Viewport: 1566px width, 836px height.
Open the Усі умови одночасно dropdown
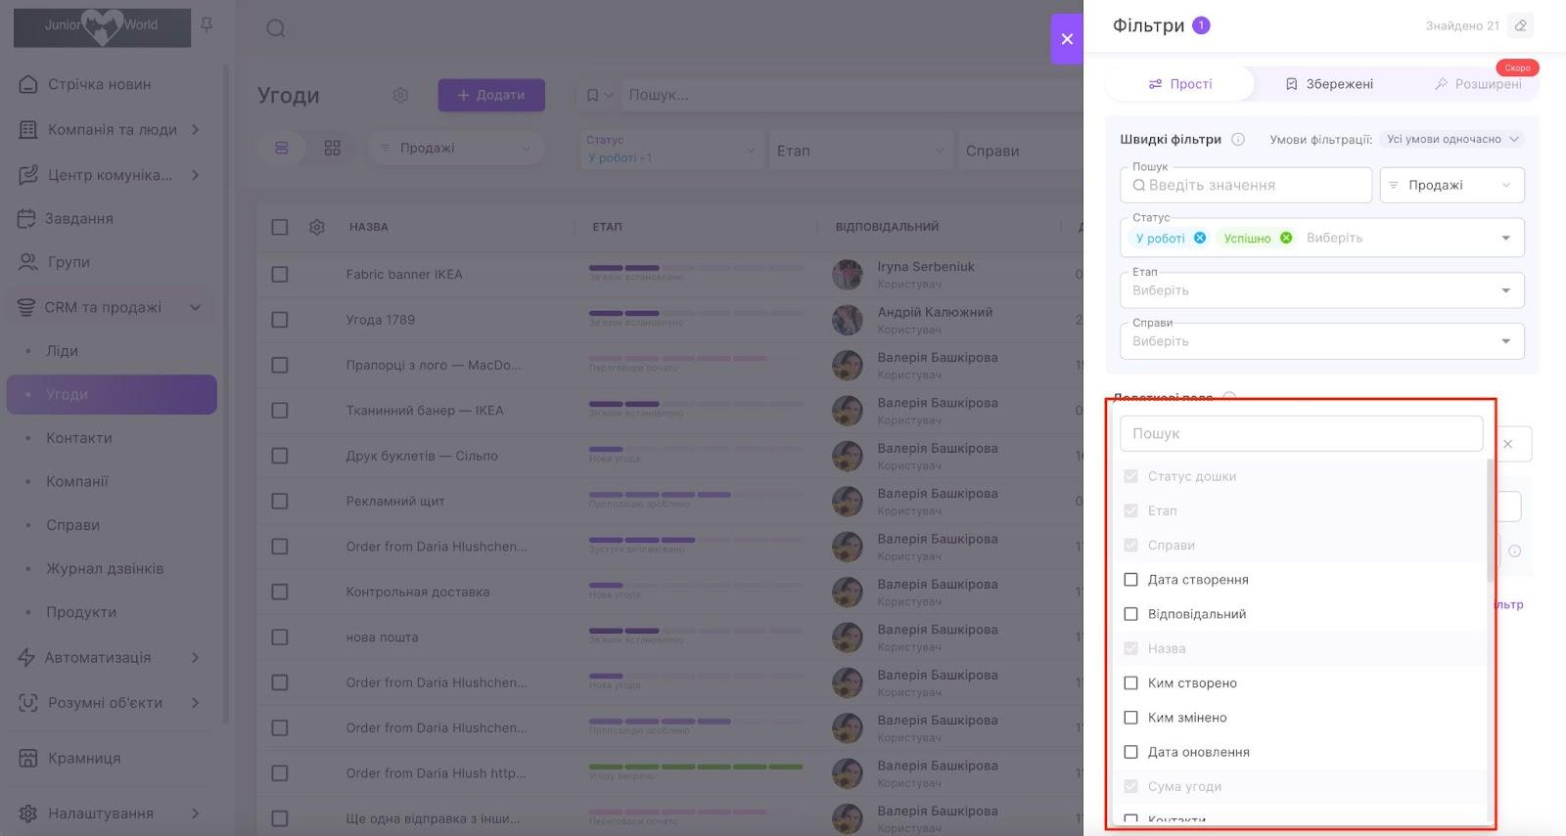pos(1452,139)
